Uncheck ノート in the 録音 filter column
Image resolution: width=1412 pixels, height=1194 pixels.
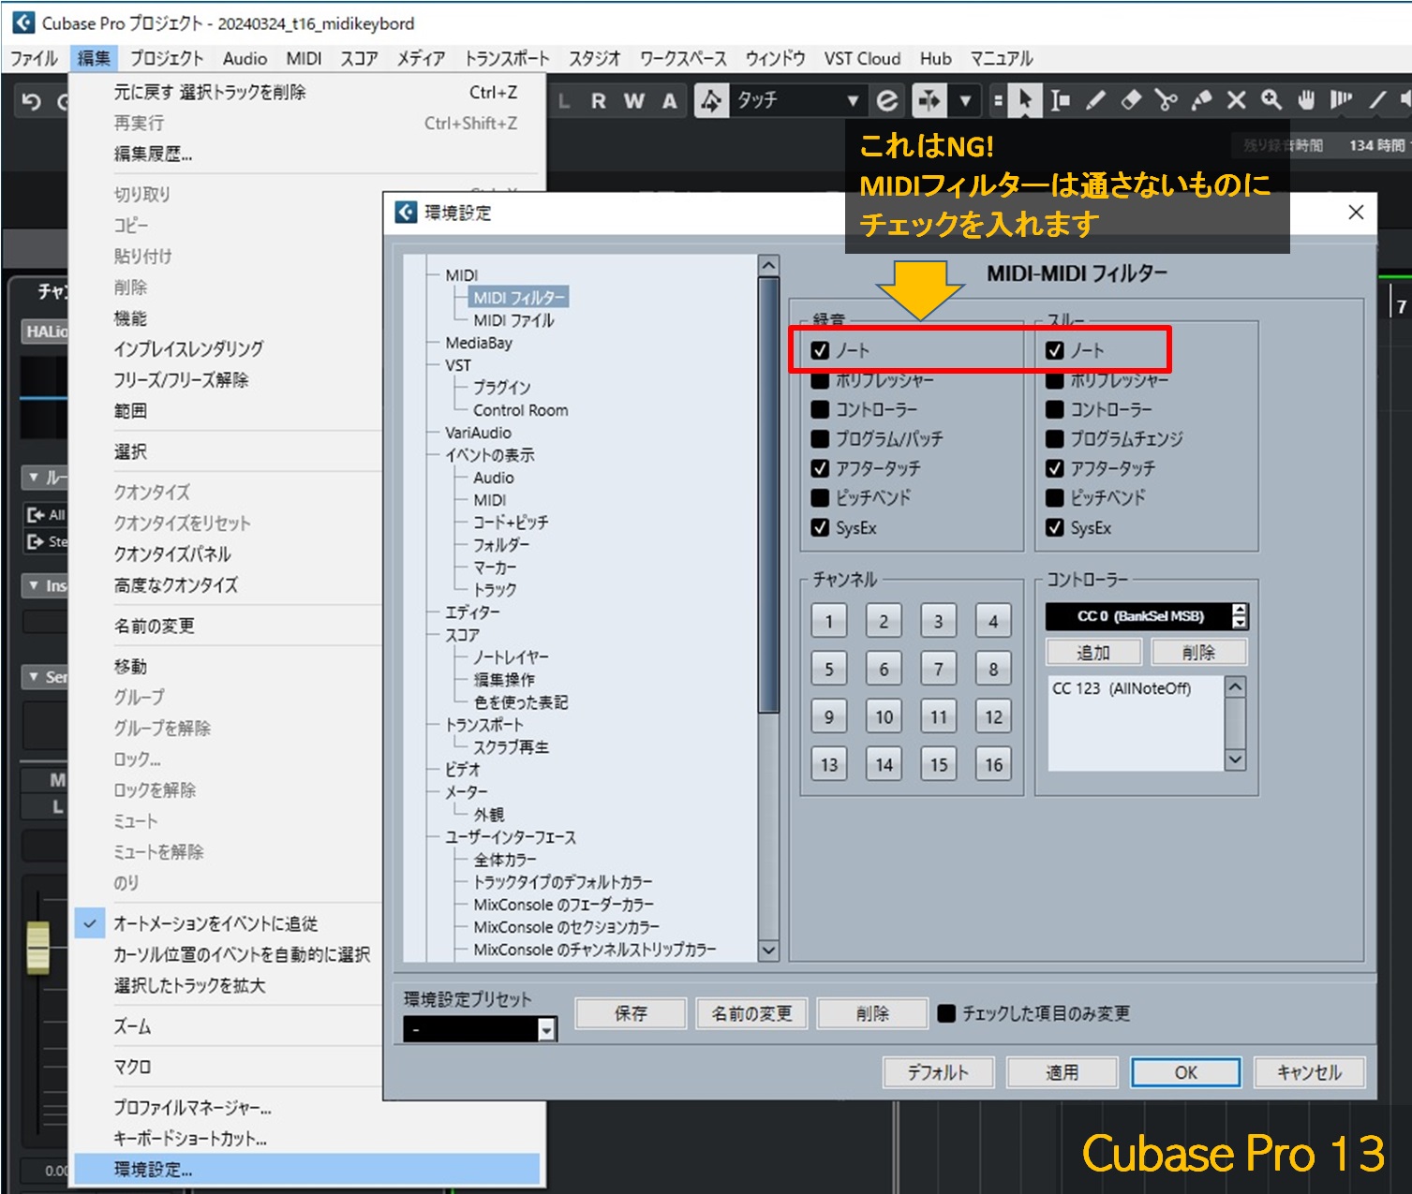(820, 350)
